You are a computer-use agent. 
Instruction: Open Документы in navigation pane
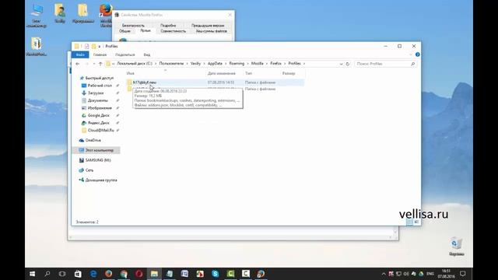[x=97, y=100]
